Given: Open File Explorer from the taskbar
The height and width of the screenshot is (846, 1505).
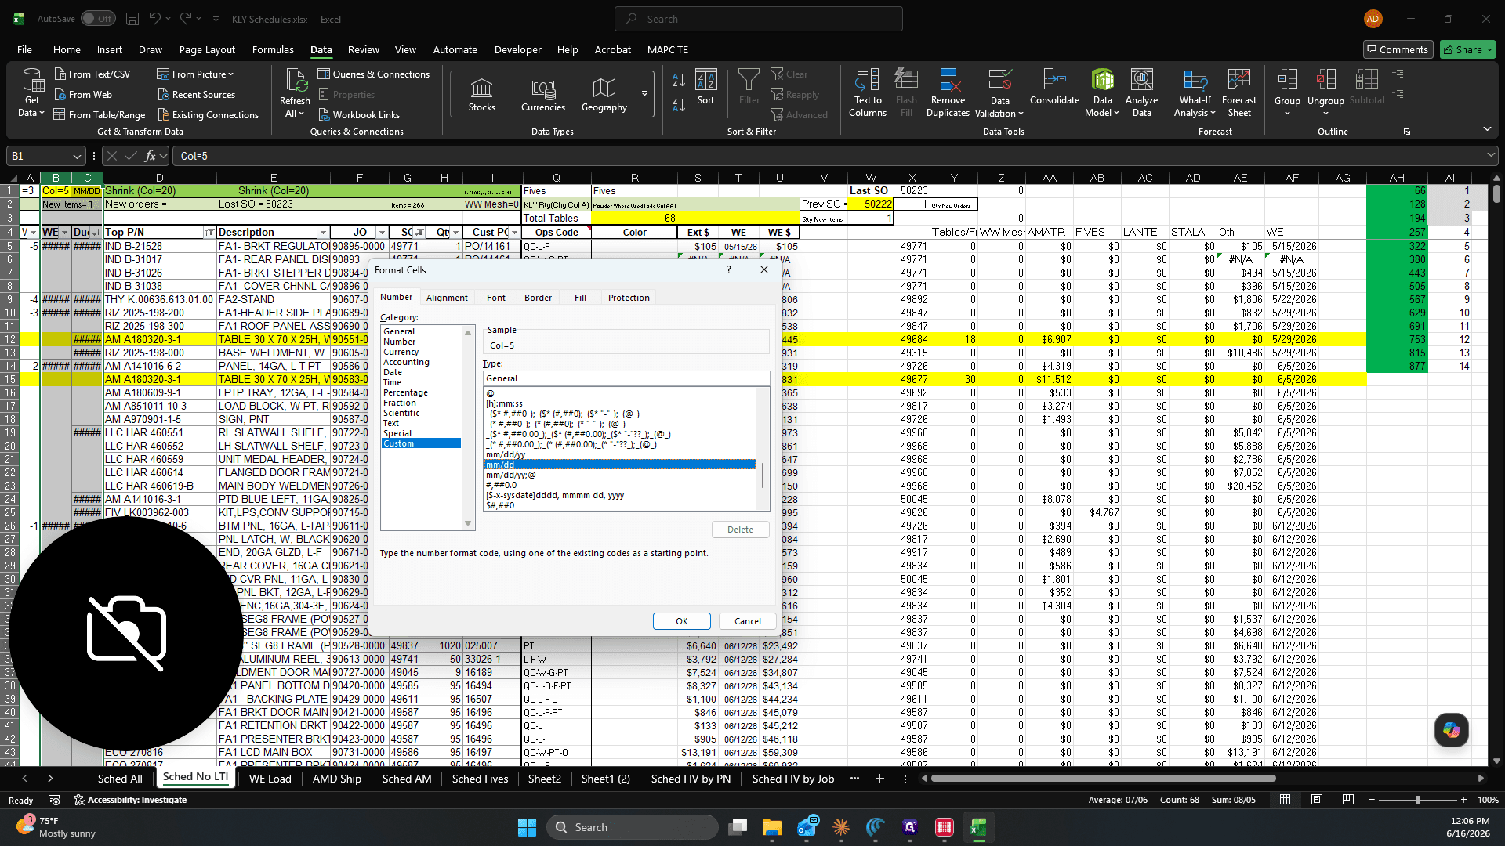Looking at the screenshot, I should click(772, 827).
